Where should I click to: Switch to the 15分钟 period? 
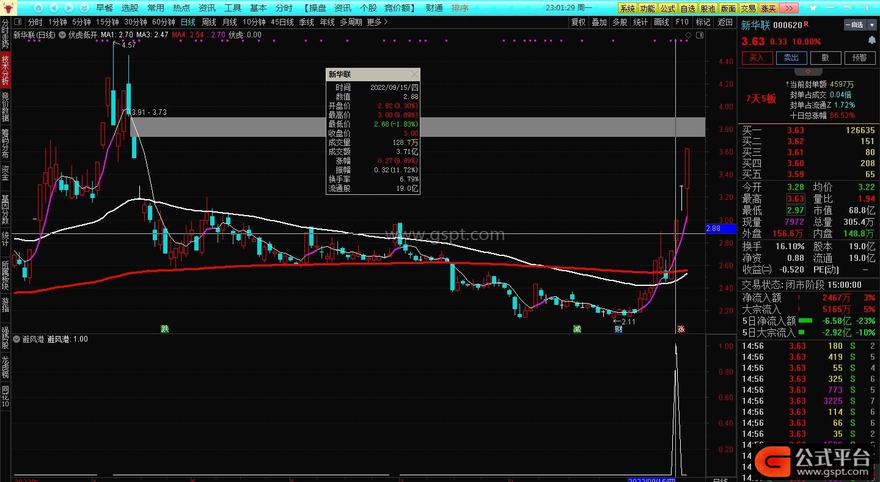[x=108, y=22]
